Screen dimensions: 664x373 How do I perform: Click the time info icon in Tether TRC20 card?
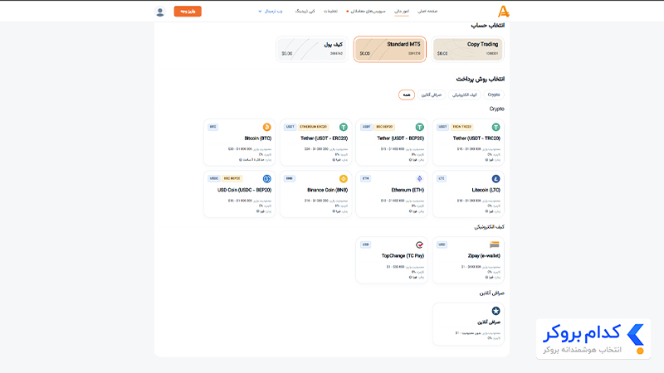[486, 160]
